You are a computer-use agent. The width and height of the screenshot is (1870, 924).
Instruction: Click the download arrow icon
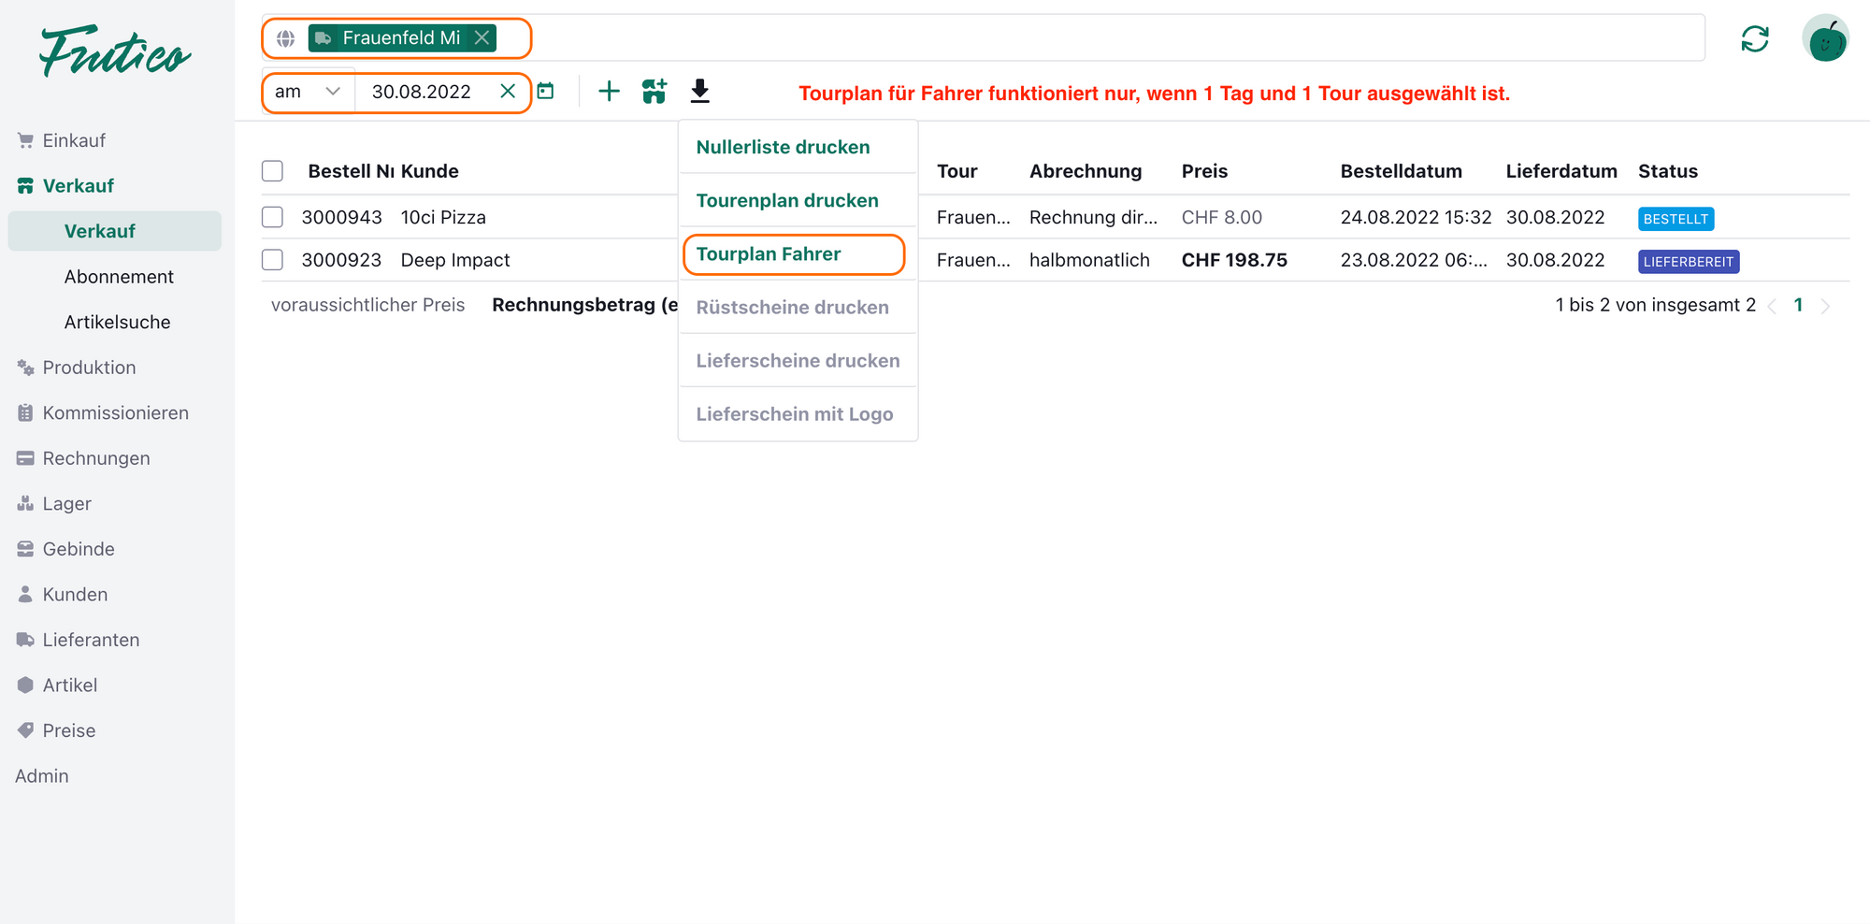pos(699,92)
